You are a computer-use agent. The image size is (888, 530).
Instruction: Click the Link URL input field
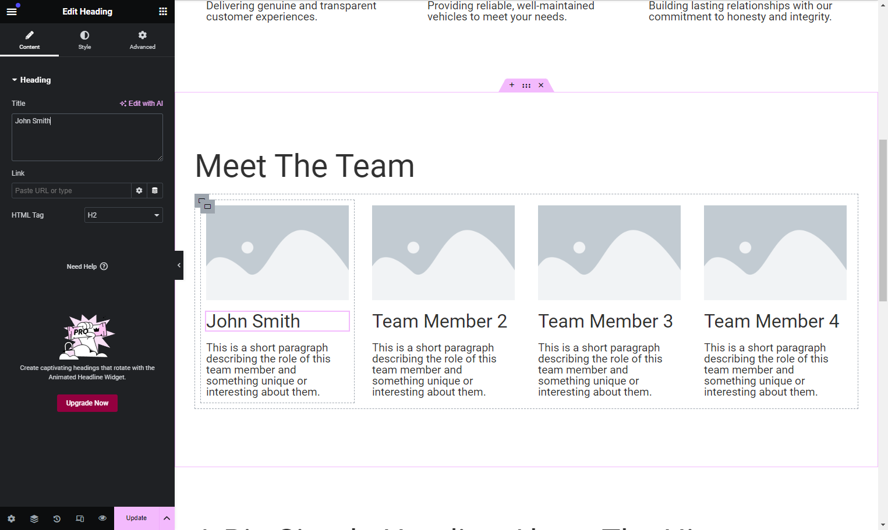click(71, 191)
